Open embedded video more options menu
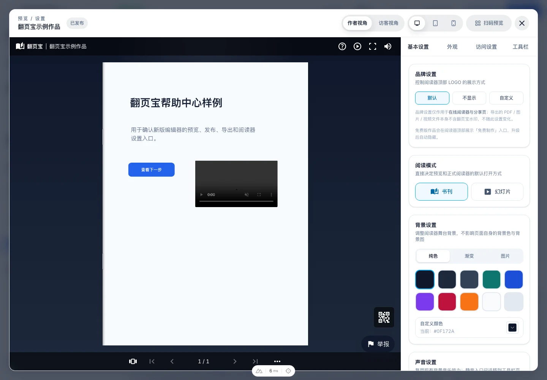This screenshot has width=547, height=380. 271,195
